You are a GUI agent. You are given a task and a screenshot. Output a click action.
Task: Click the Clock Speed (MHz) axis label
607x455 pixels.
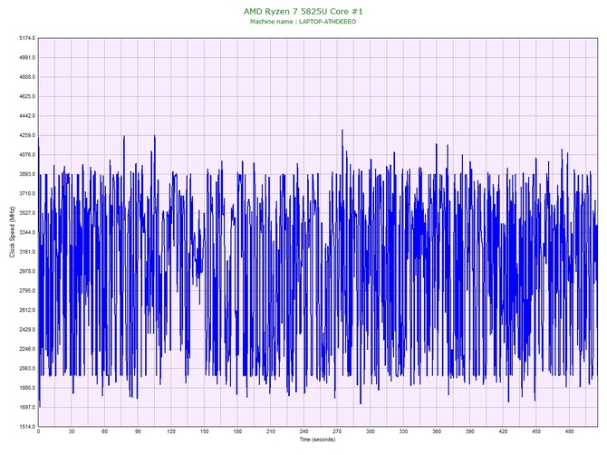[12, 232]
